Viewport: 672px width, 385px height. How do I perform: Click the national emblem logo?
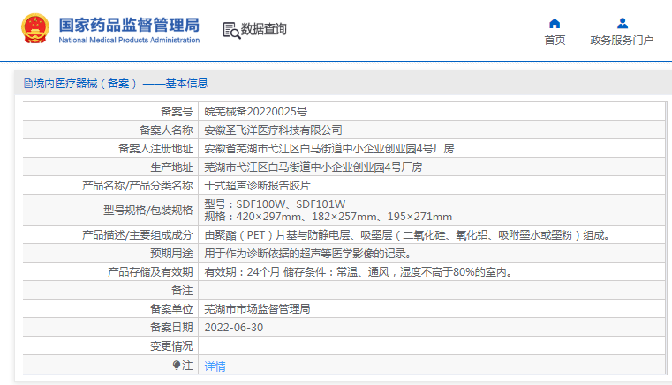[35, 29]
